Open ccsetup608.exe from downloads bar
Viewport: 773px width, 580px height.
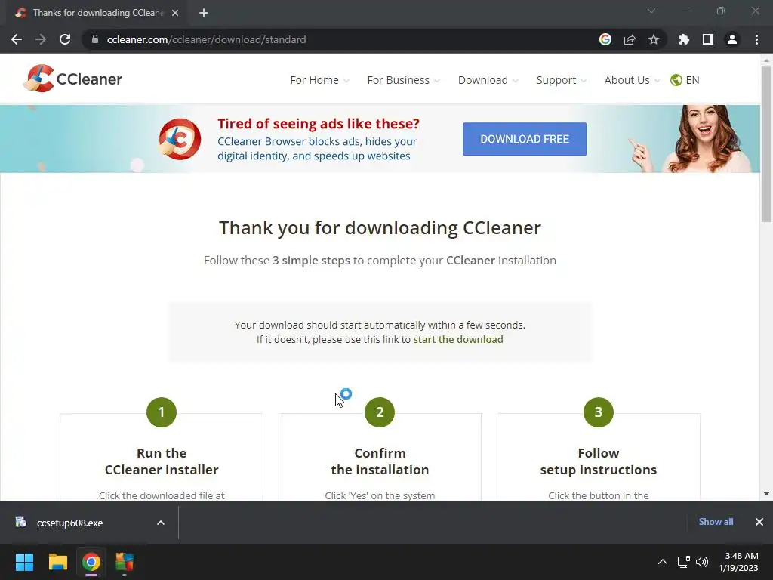(x=69, y=523)
